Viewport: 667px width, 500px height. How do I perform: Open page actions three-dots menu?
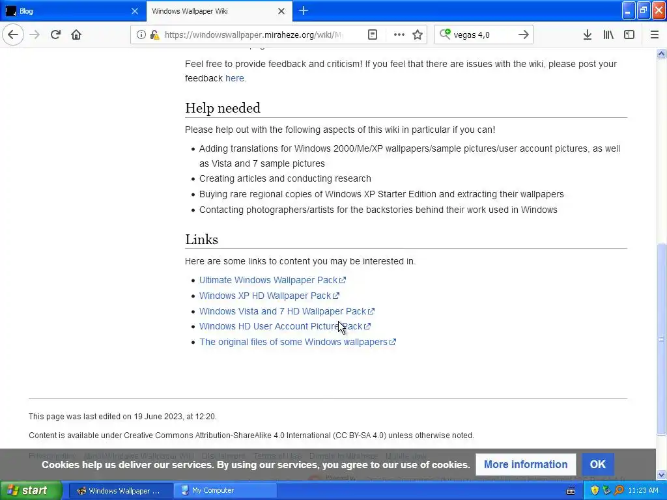point(399,35)
